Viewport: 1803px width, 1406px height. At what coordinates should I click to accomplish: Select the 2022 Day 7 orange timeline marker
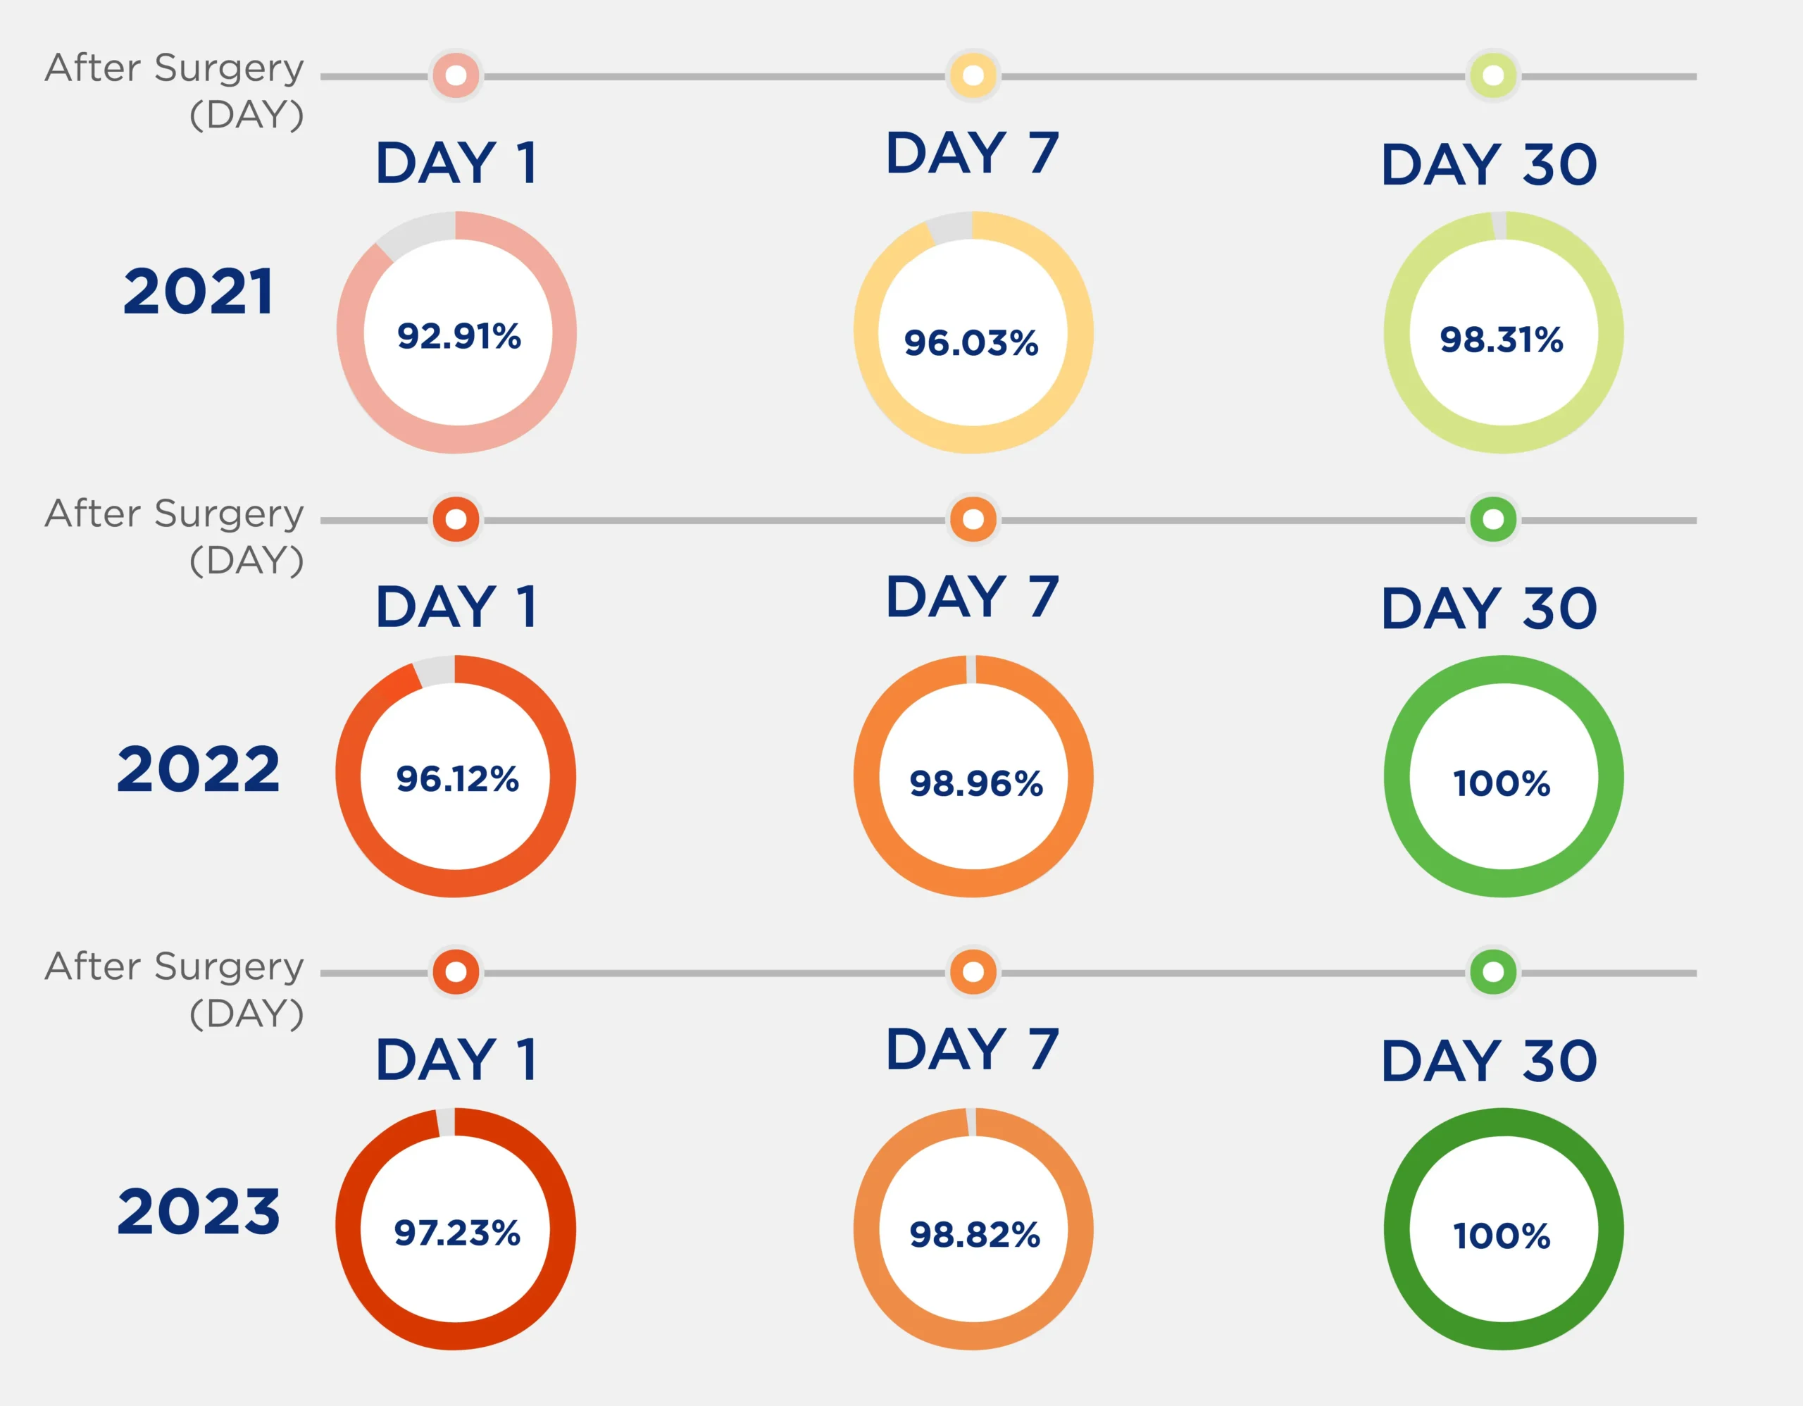[973, 519]
